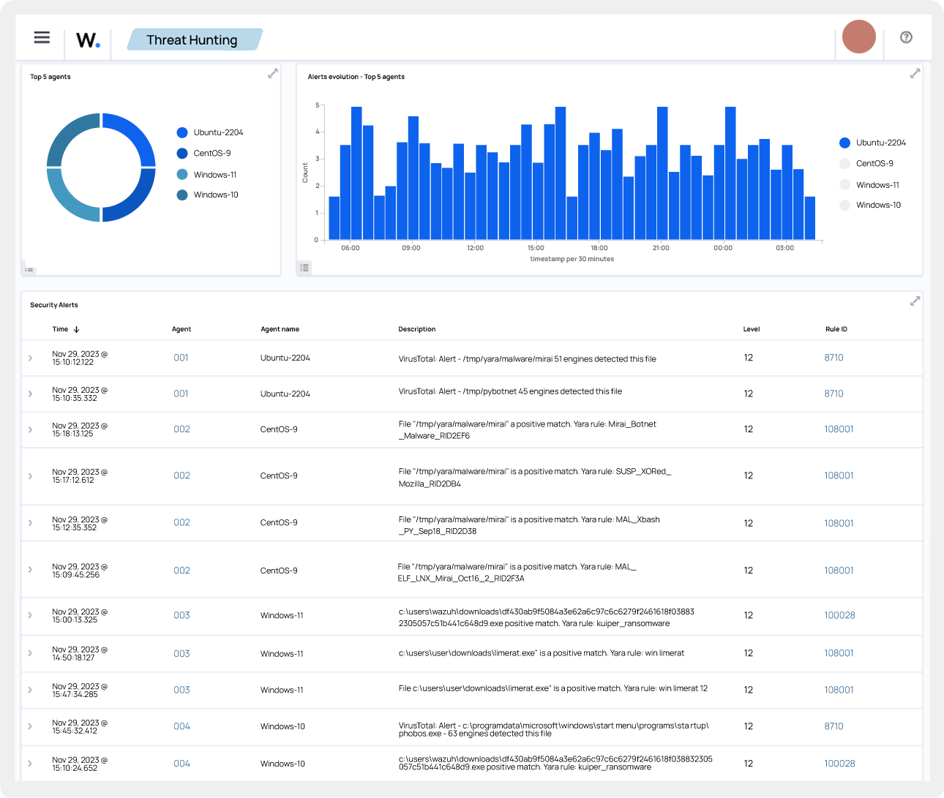944x798 pixels.
Task: Open the user profile avatar
Action: tap(858, 37)
